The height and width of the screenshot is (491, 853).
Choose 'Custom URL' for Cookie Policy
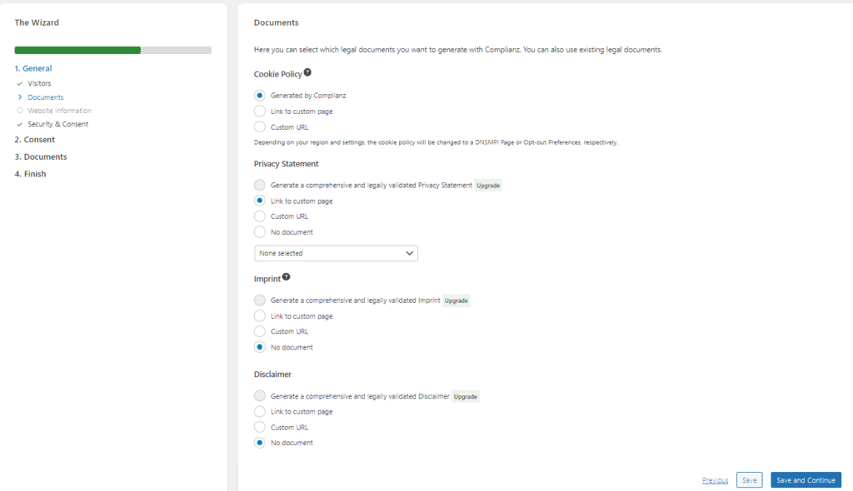point(260,127)
